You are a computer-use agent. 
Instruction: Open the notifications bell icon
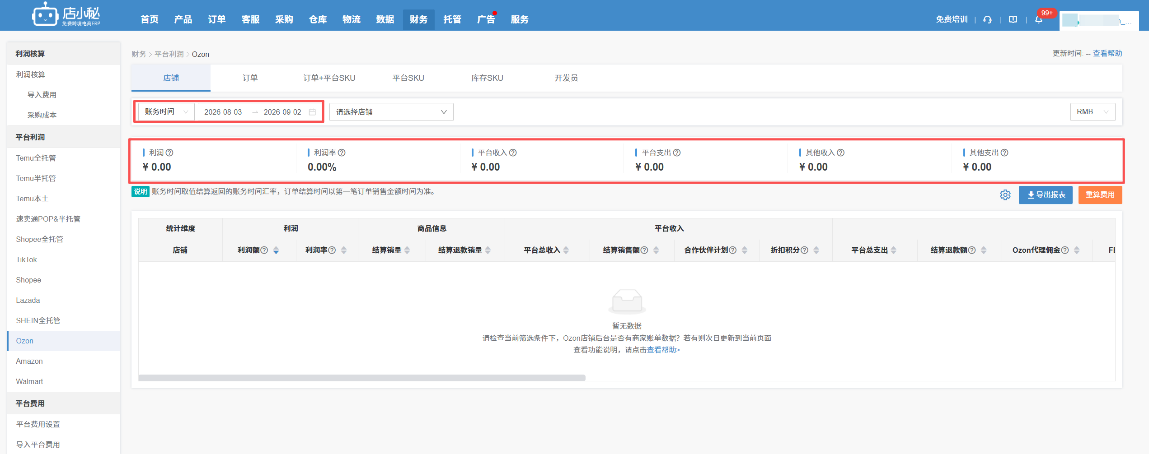click(1039, 19)
